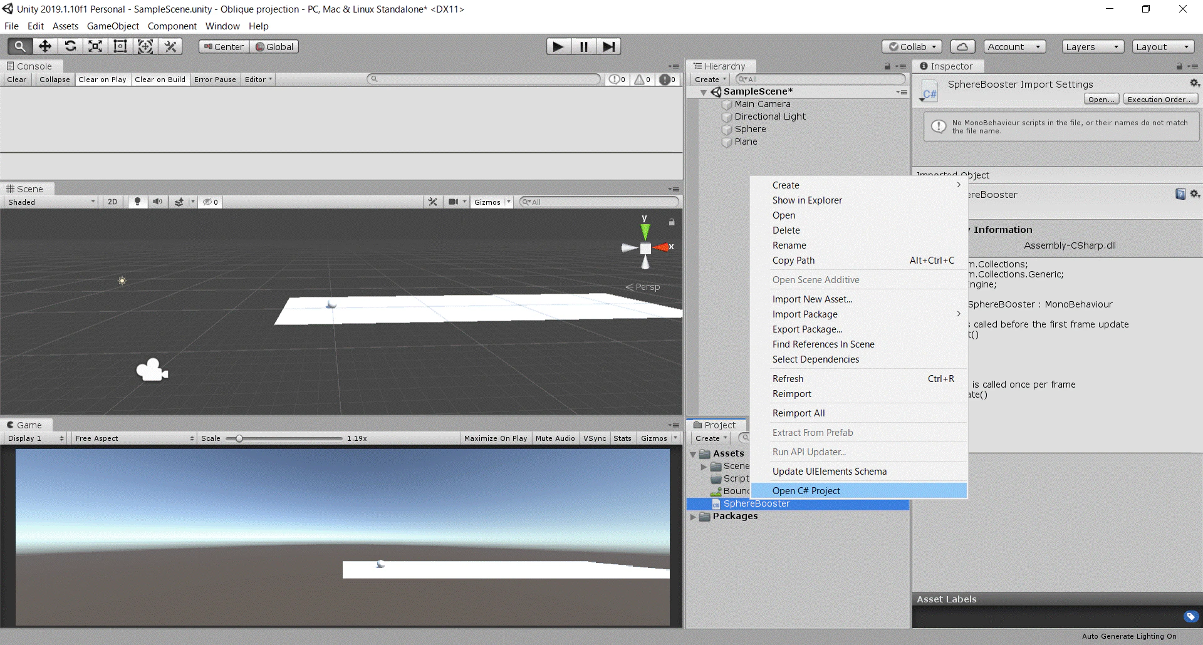Select the Rect Transform tool

click(120, 46)
